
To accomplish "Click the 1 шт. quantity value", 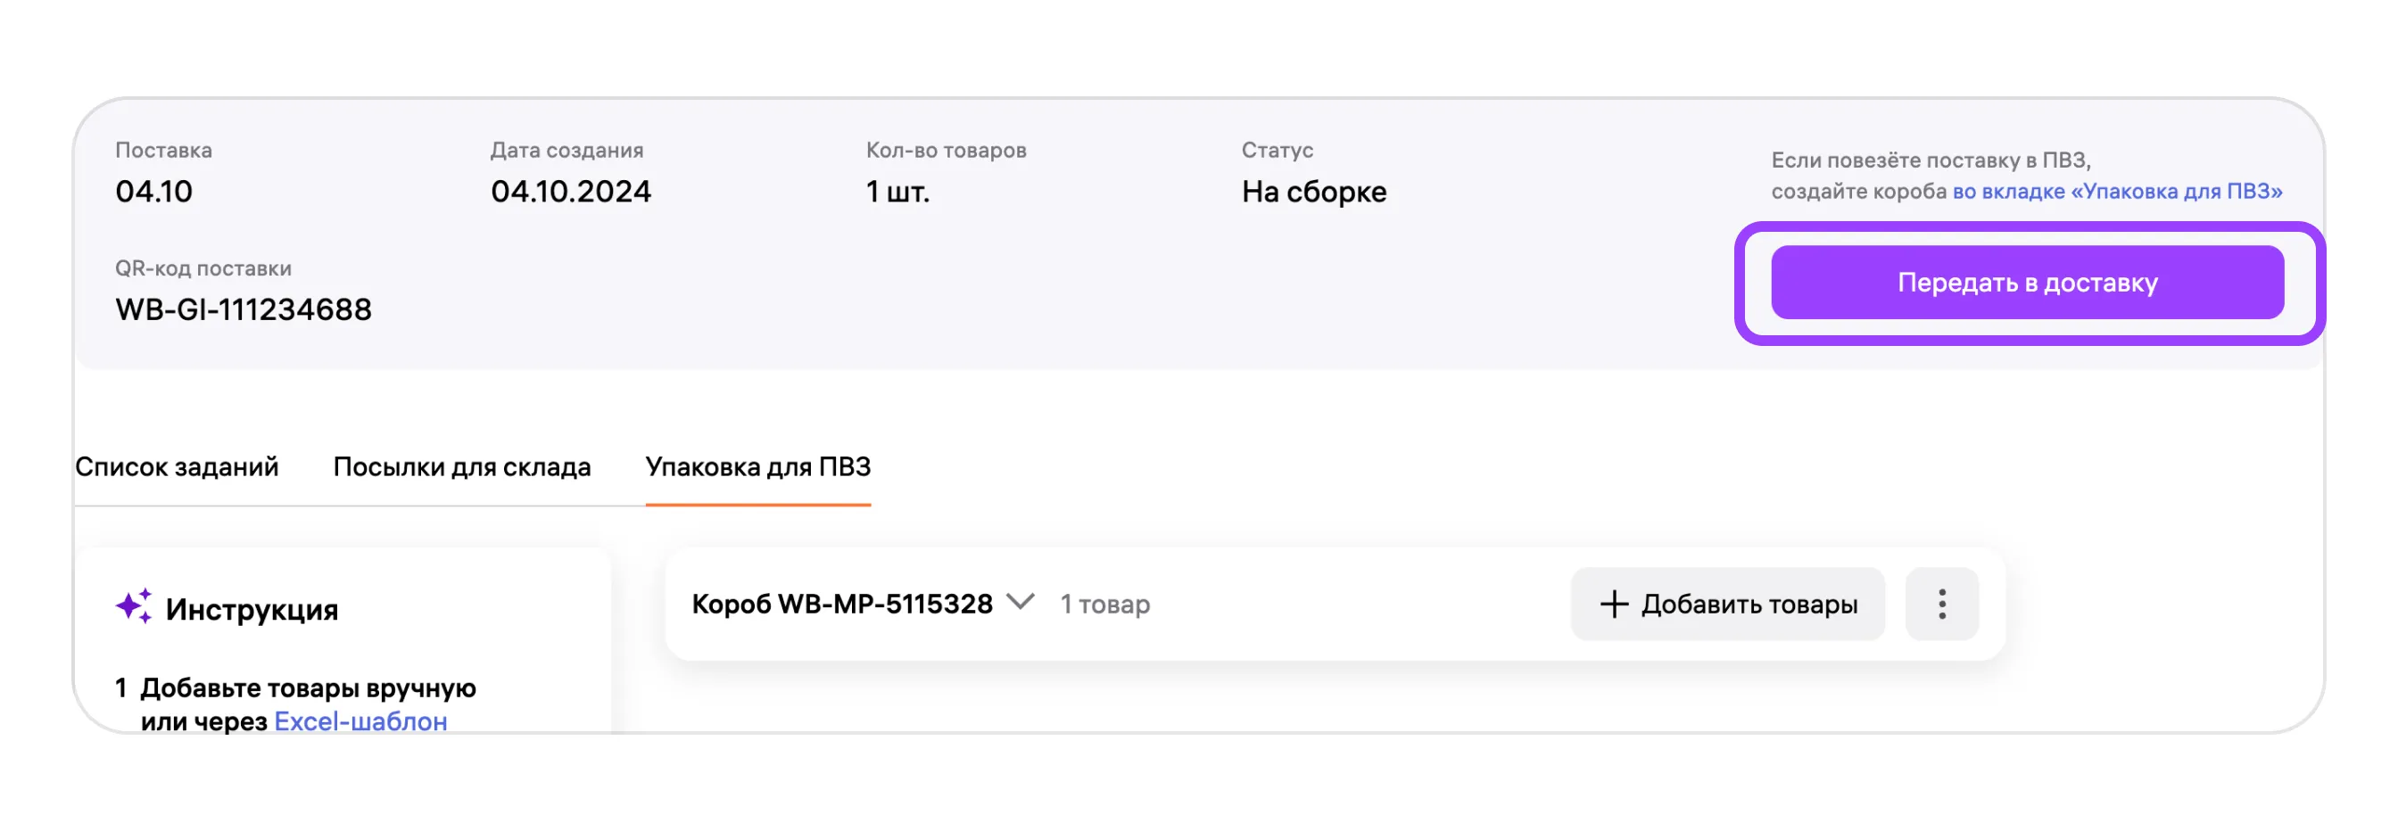I will coord(897,192).
